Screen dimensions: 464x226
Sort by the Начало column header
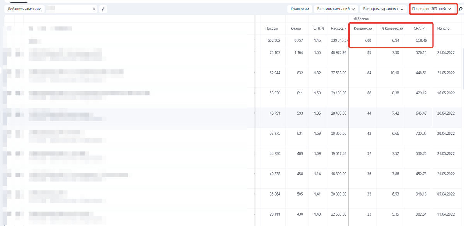point(443,28)
